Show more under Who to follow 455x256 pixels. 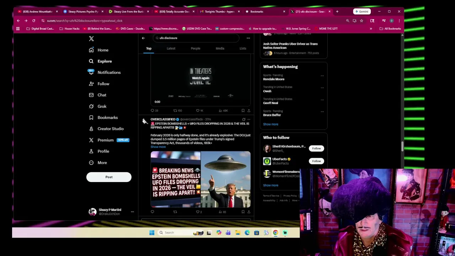pos(271,185)
